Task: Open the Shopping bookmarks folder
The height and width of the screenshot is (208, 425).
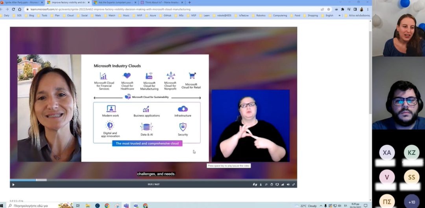Action: click(x=310, y=15)
